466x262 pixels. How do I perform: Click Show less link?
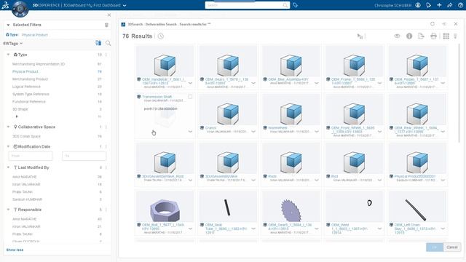tap(15, 250)
